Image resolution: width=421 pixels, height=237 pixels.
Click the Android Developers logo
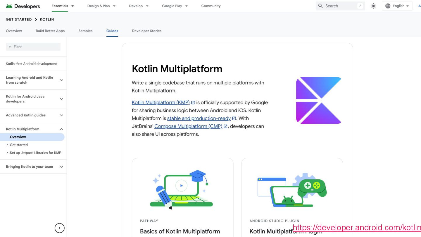(x=23, y=6)
